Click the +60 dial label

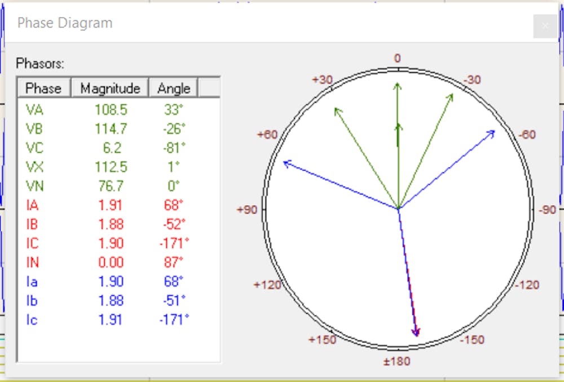click(x=267, y=135)
